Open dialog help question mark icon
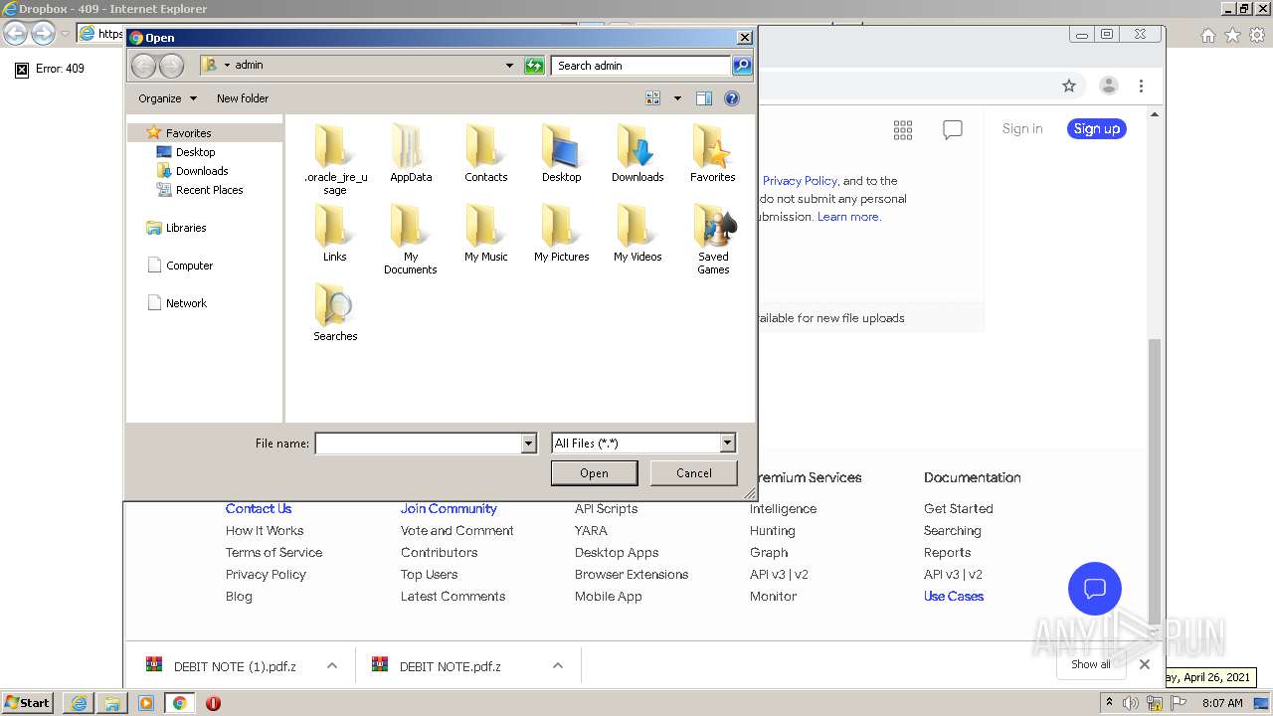This screenshot has width=1273, height=716. [x=732, y=98]
